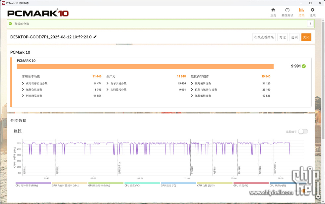Select the 照片编辑 marker line in the chart
The image size is (325, 204).
pyautogui.click(x=237, y=157)
